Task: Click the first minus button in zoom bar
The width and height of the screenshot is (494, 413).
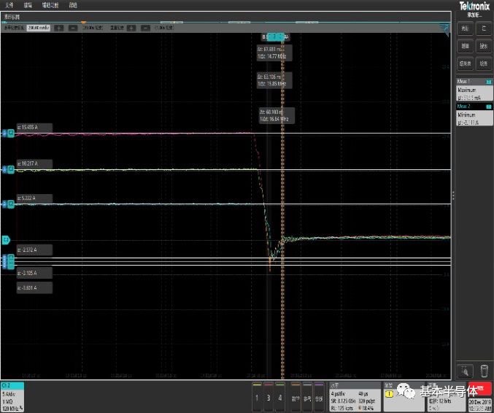Action: (x=73, y=28)
